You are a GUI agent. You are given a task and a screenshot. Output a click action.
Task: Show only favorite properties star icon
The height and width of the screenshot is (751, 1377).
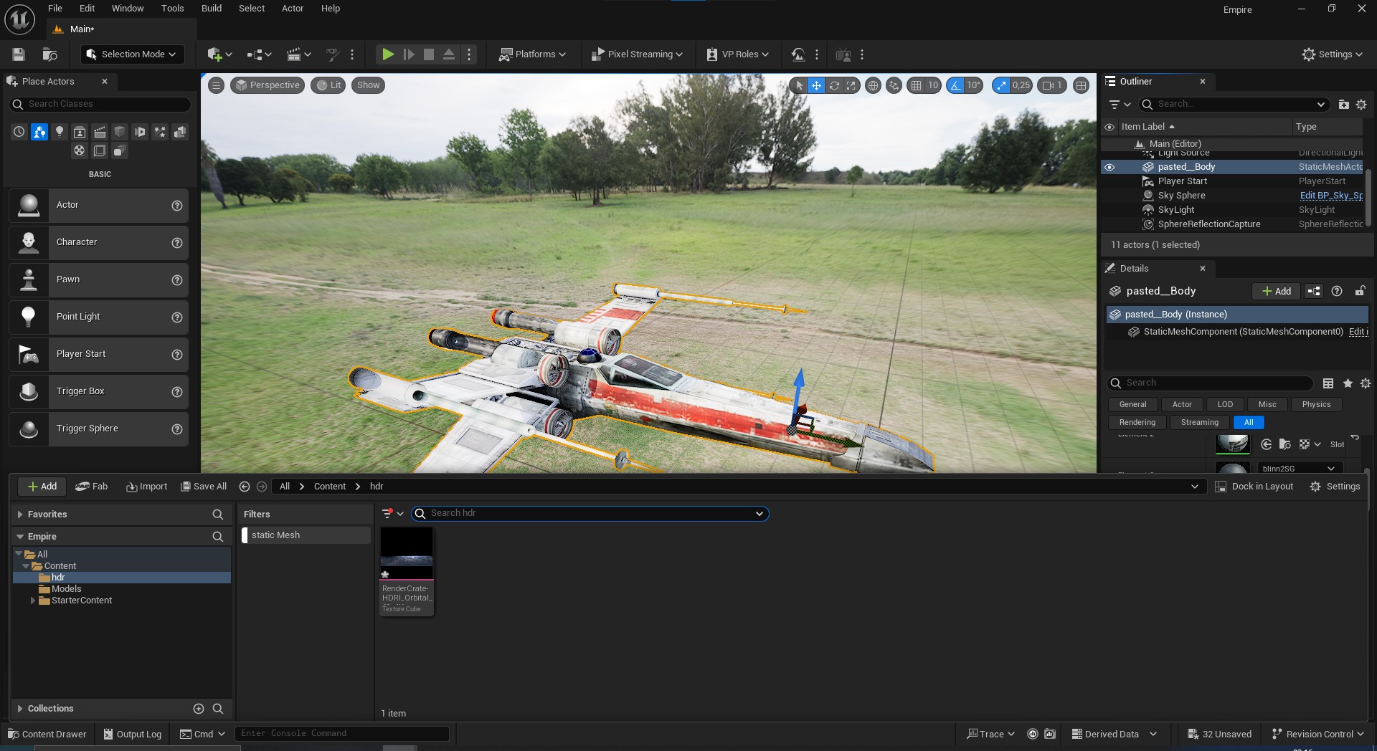pos(1348,383)
